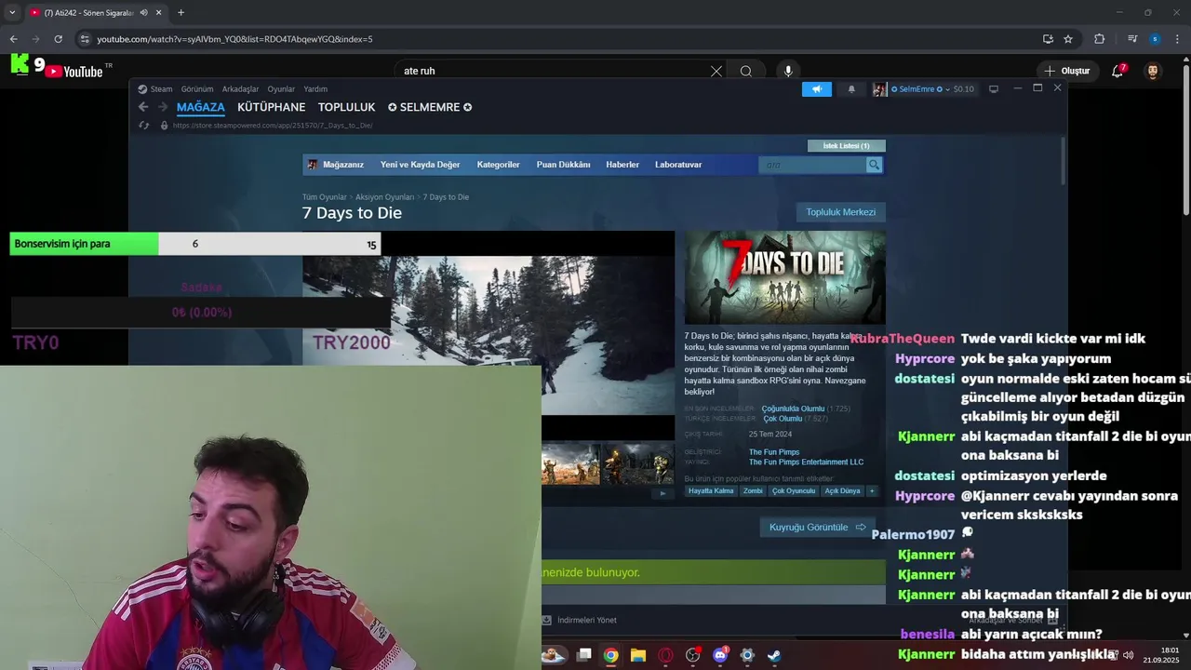Open Yeni ve Kayda Değer menu
The image size is (1191, 670).
click(420, 165)
